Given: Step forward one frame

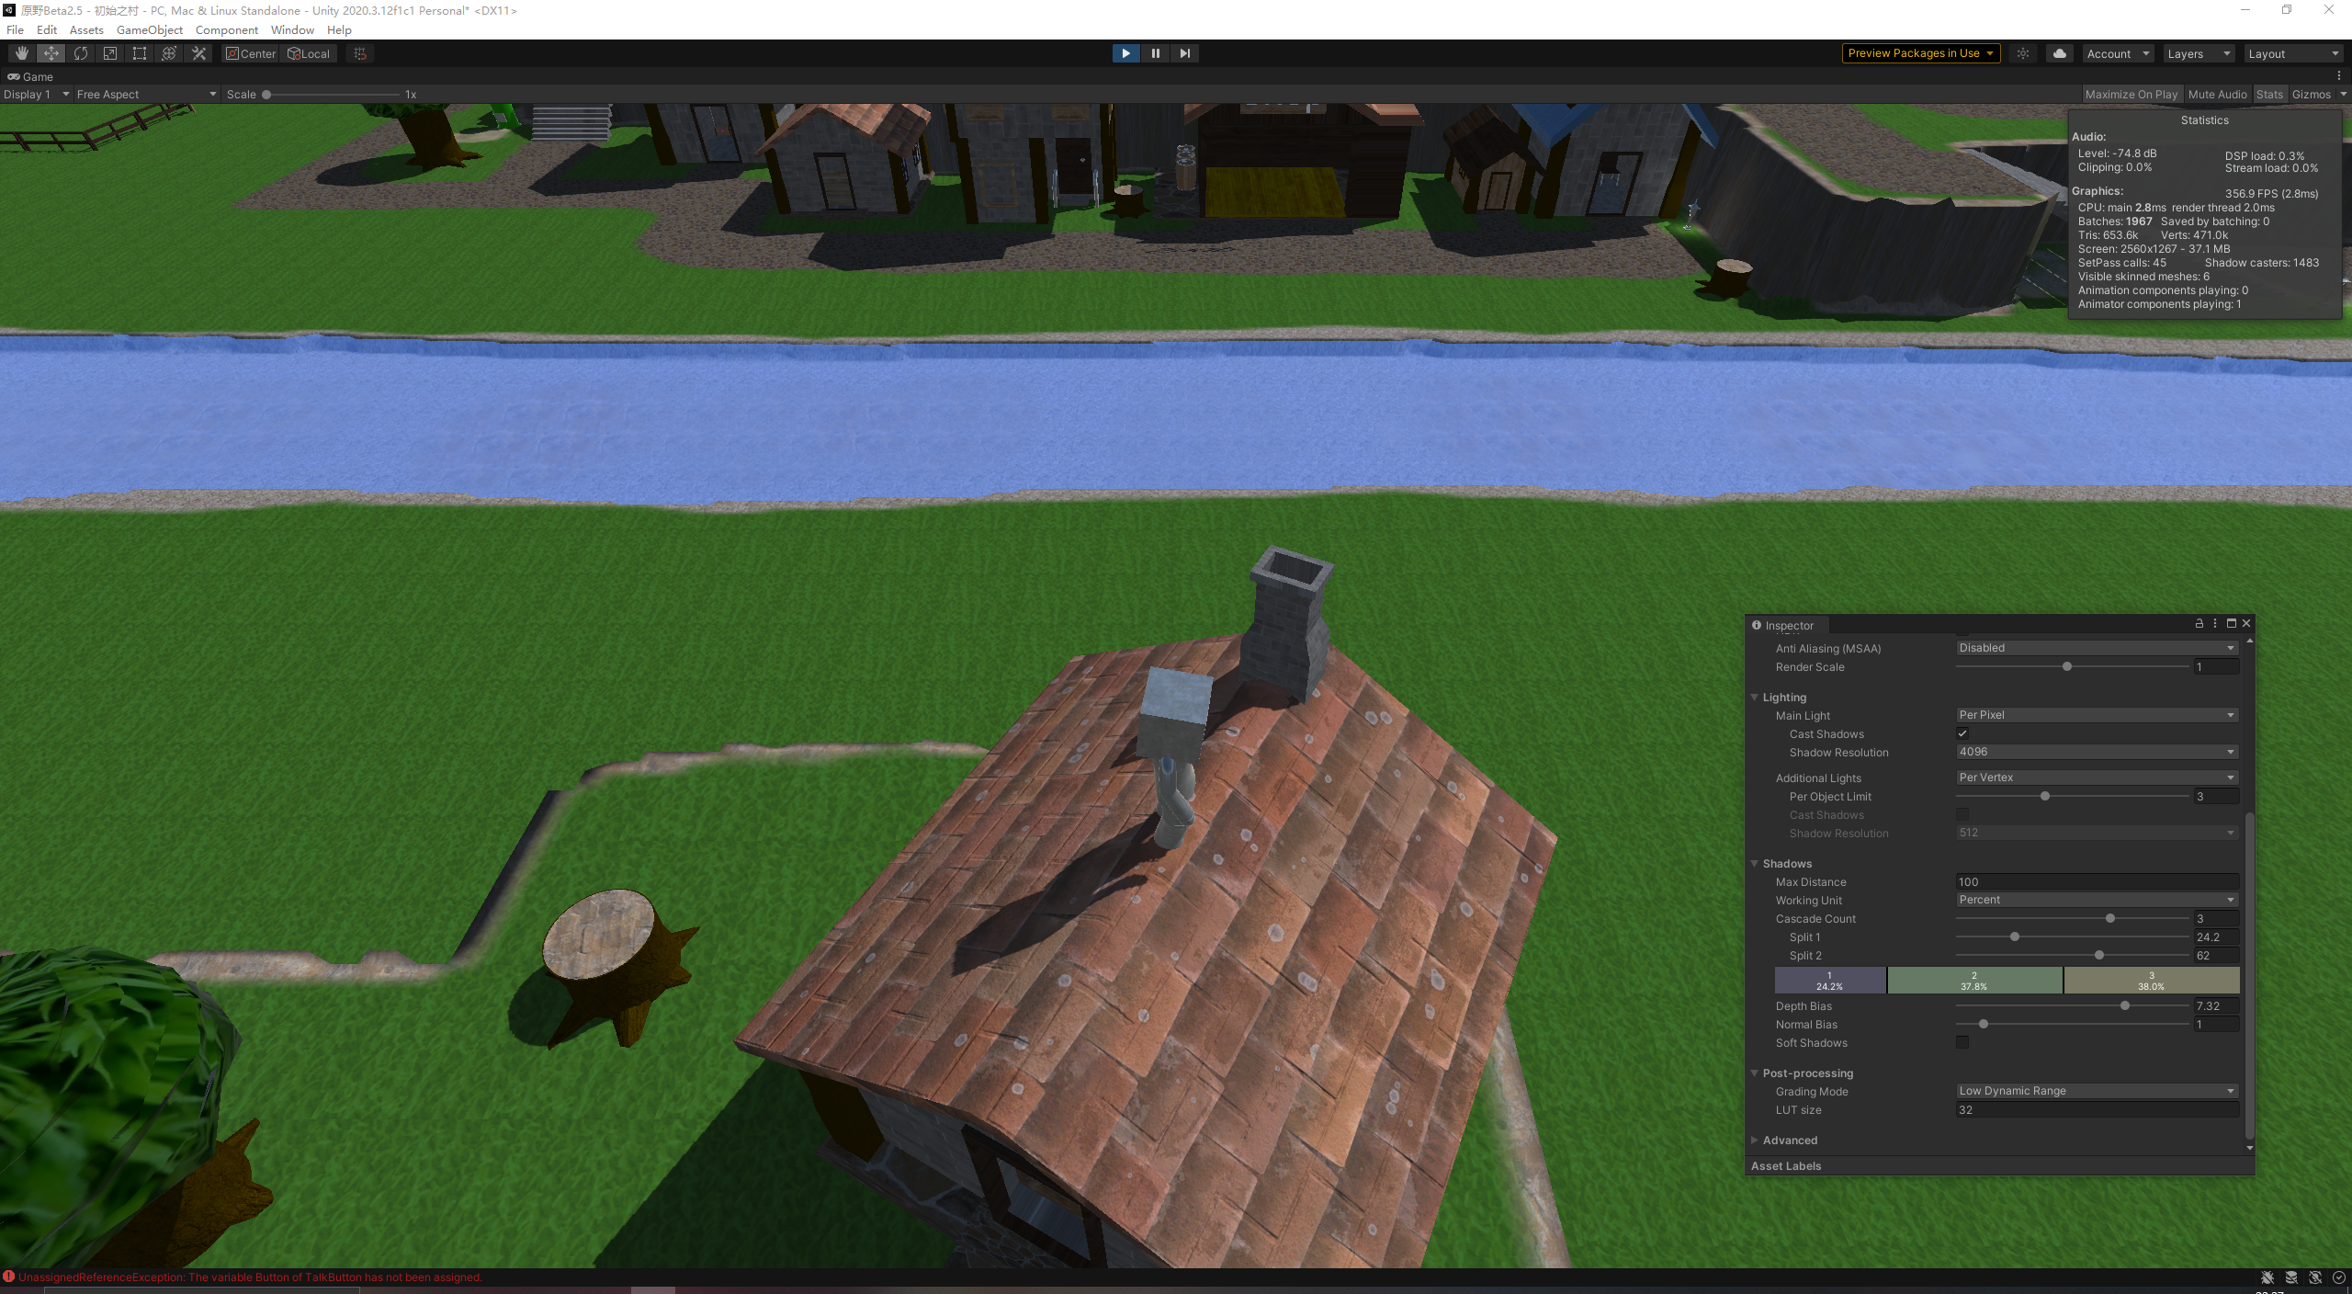Looking at the screenshot, I should pos(1184,53).
